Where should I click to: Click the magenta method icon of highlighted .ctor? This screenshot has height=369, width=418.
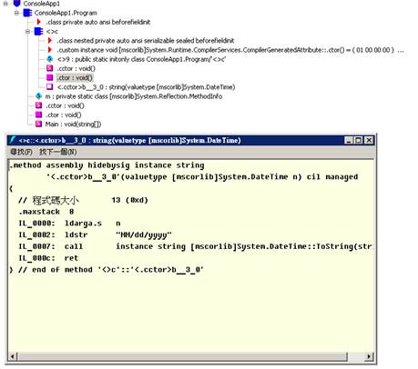tap(50, 77)
